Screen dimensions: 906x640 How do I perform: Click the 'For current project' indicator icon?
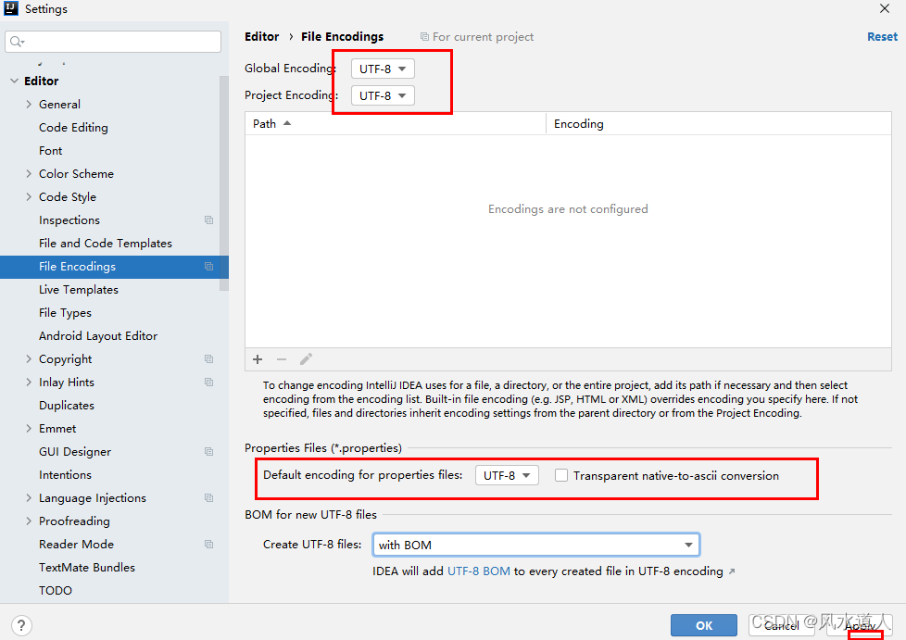pos(424,36)
